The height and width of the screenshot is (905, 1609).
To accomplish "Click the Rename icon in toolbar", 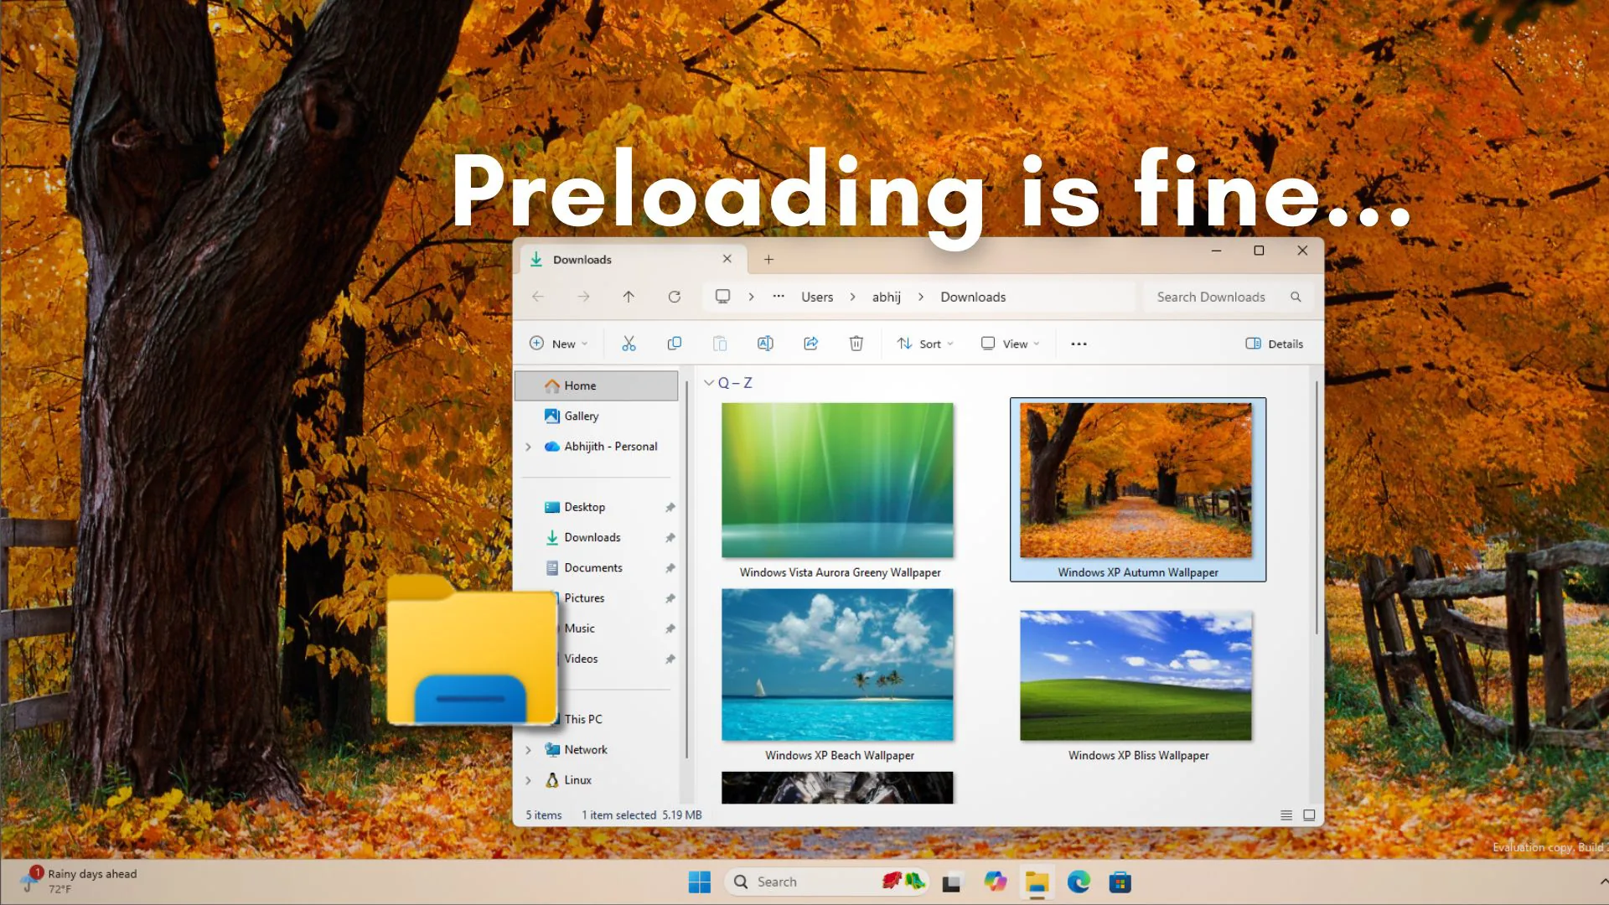I will [x=765, y=344].
